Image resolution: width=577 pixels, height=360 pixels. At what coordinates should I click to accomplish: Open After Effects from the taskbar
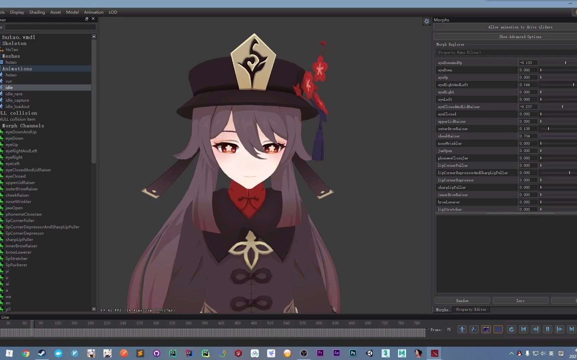(x=337, y=353)
